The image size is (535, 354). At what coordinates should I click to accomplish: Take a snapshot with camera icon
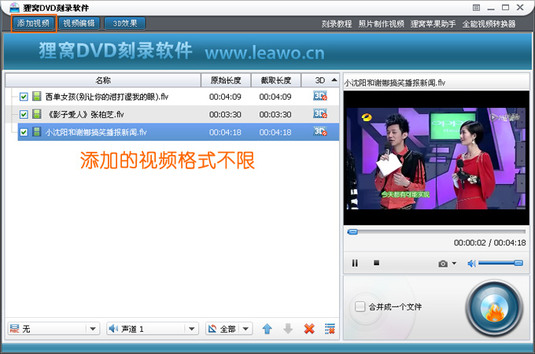[x=443, y=264]
